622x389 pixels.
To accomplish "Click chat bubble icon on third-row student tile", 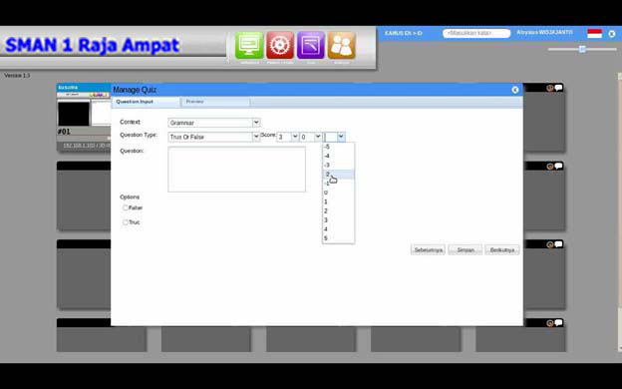I will (x=558, y=244).
